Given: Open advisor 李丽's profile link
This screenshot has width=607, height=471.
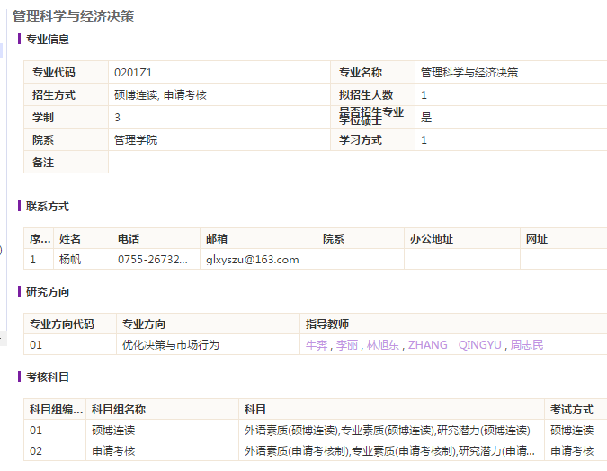Looking at the screenshot, I should tap(346, 345).
